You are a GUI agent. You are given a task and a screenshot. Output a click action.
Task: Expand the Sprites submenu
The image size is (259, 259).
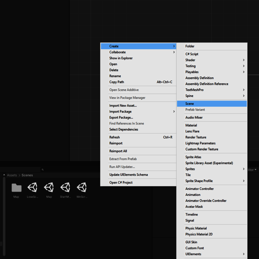point(212,169)
